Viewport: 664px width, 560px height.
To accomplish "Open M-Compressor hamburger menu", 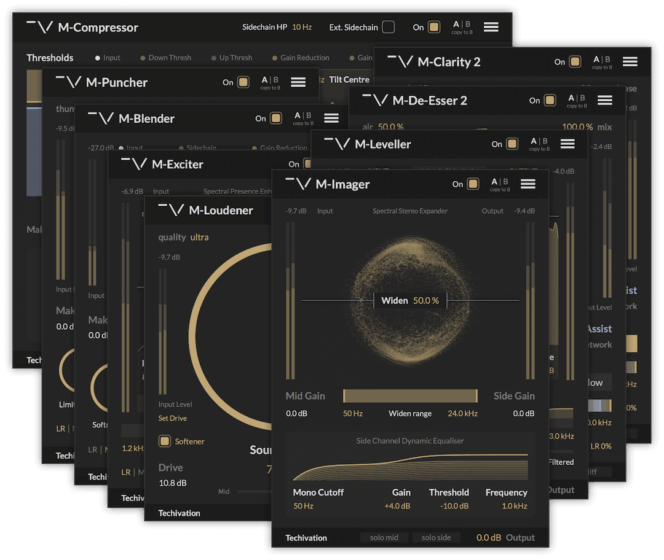I will tap(491, 27).
